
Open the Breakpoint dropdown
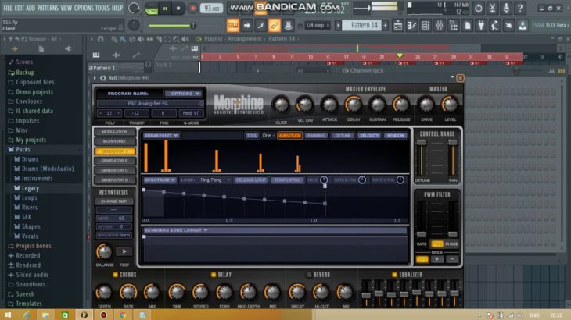(161, 136)
